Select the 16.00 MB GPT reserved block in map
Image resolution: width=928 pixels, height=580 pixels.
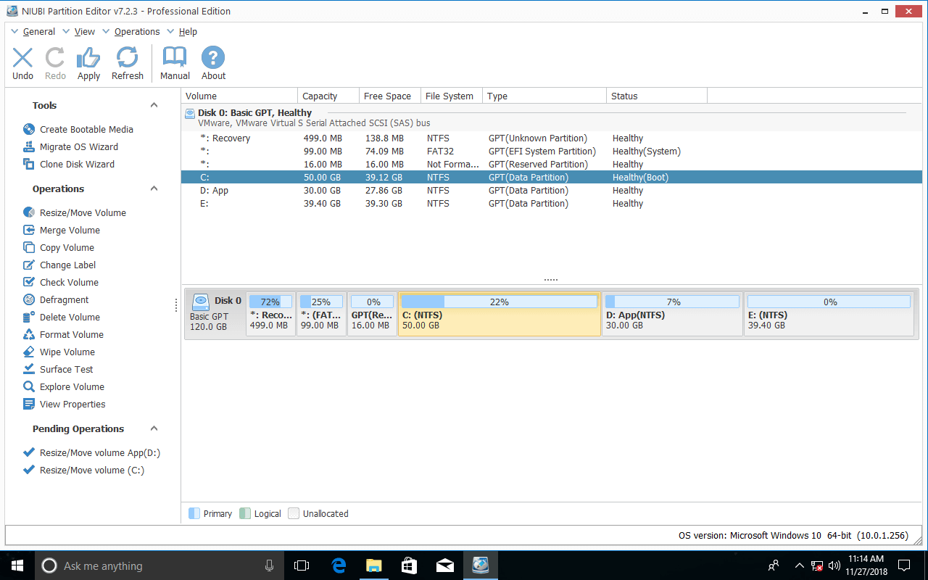click(372, 313)
